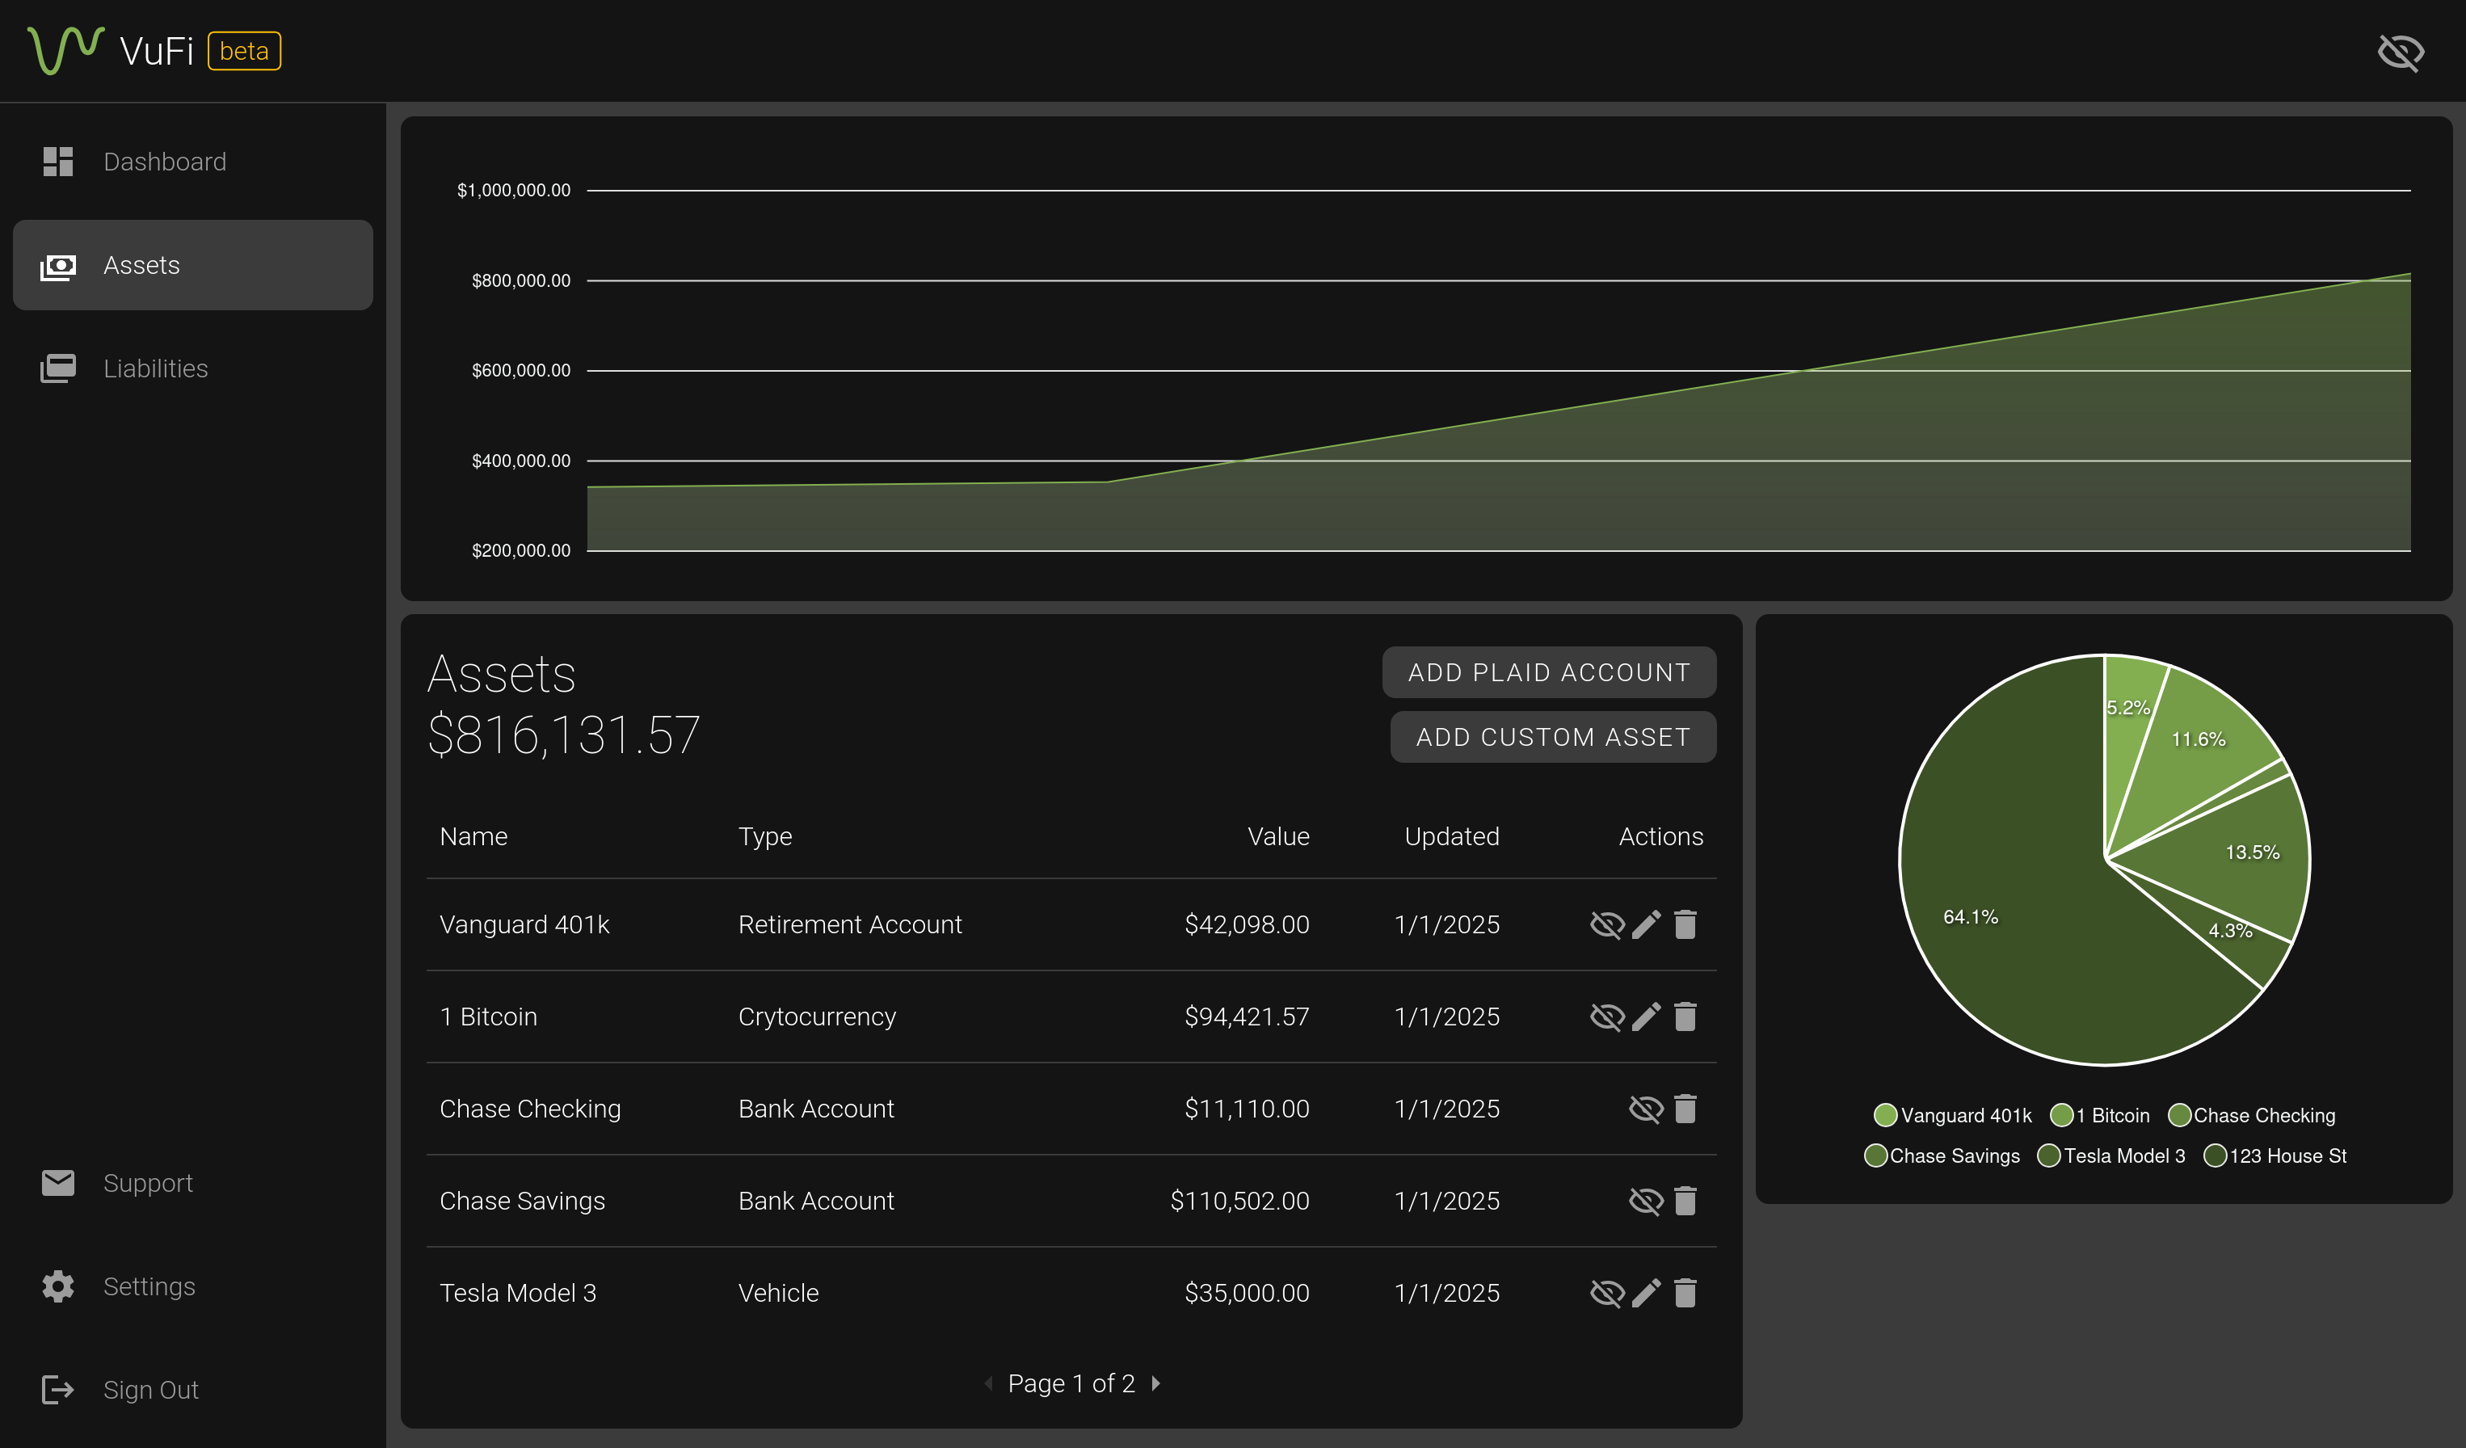Viewport: 2466px width, 1448px height.
Task: Edit the Vanguard 401k asset
Action: [1647, 924]
